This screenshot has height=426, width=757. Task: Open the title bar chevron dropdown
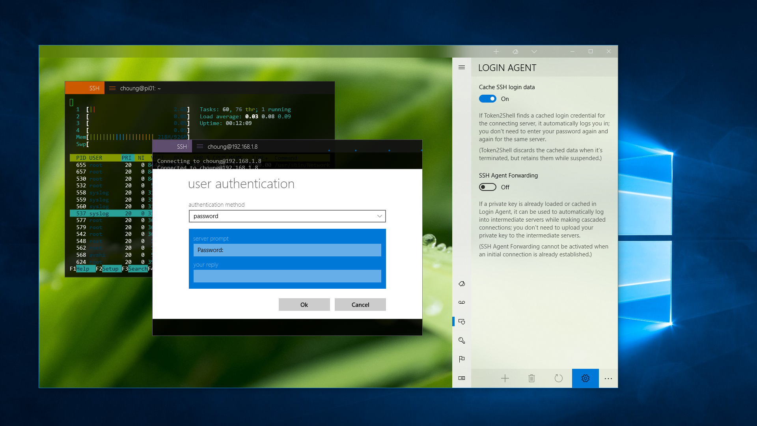point(534,52)
